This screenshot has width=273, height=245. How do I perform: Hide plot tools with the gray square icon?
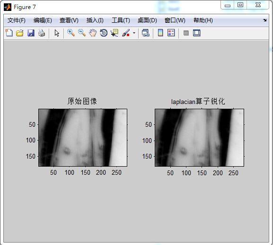(x=186, y=33)
